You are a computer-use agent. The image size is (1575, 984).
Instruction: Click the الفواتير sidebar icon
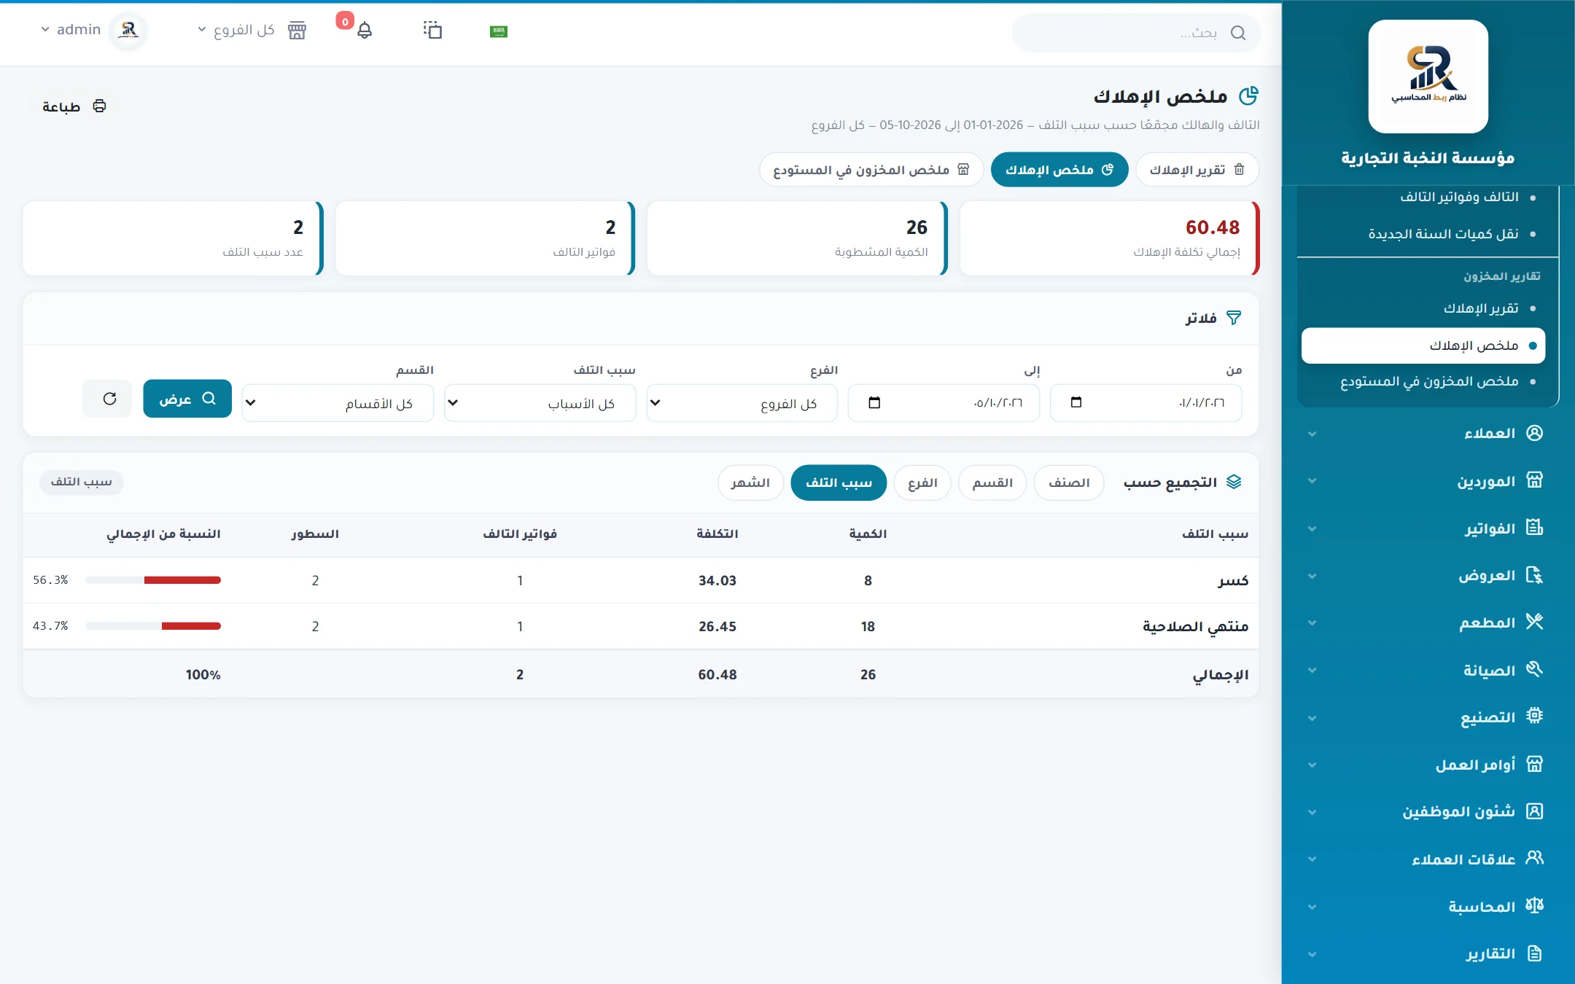[x=1534, y=528]
